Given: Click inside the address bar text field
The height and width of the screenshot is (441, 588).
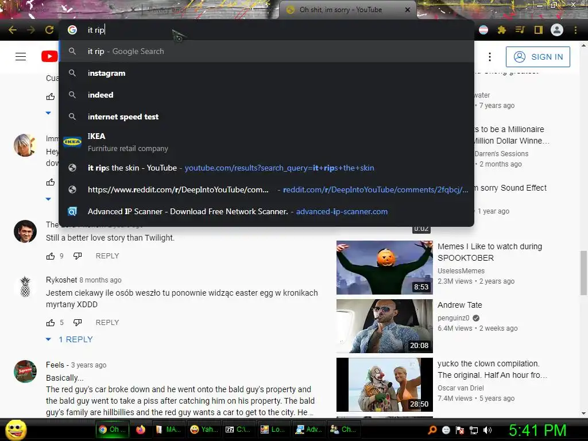Looking at the screenshot, I should pyautogui.click(x=277, y=30).
